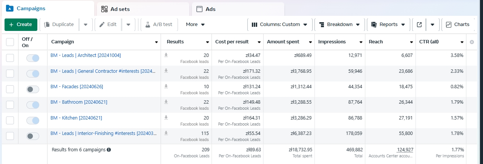Viewport: 483px width, 164px height.
Task: Click the Duplicate button
Action: click(x=59, y=25)
